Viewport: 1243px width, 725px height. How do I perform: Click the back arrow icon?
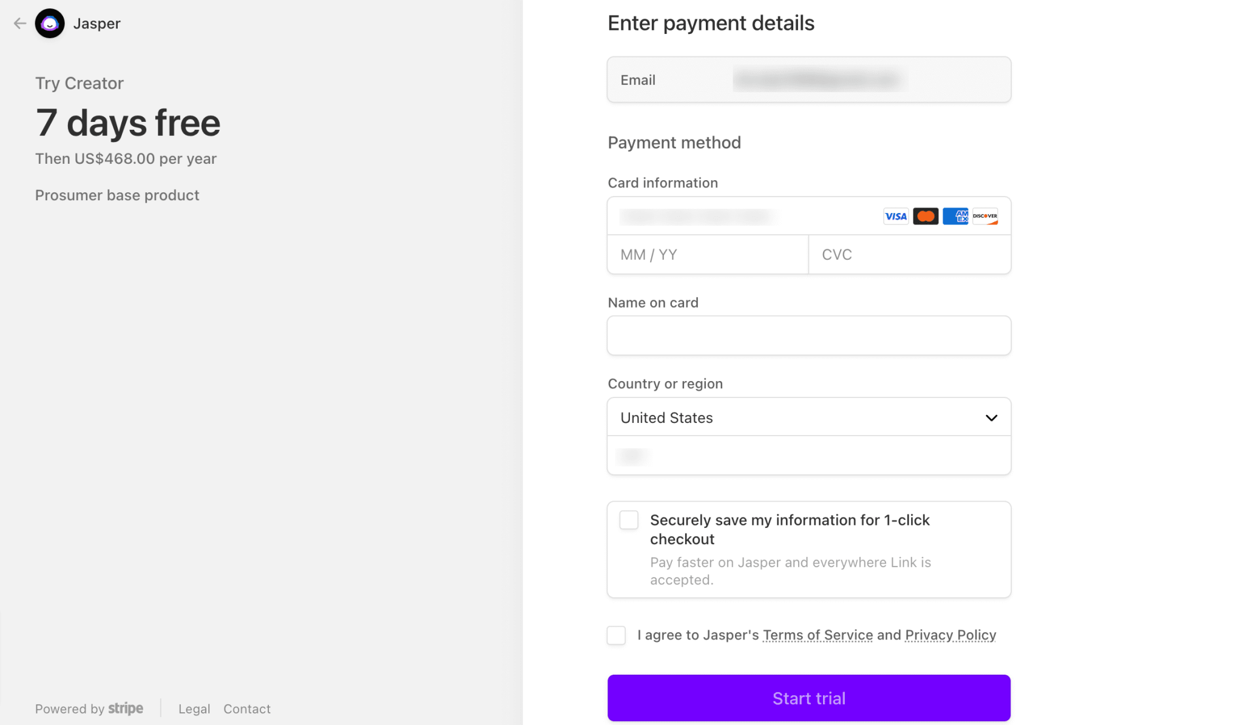click(x=20, y=24)
